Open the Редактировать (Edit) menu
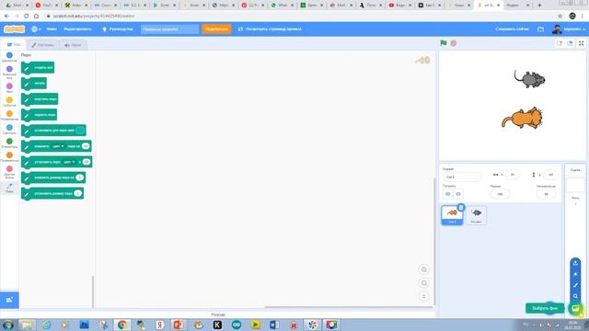Image resolution: width=589 pixels, height=331 pixels. [77, 29]
